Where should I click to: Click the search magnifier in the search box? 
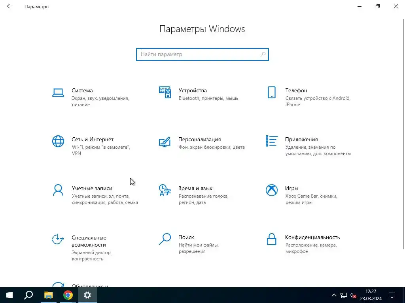(263, 54)
